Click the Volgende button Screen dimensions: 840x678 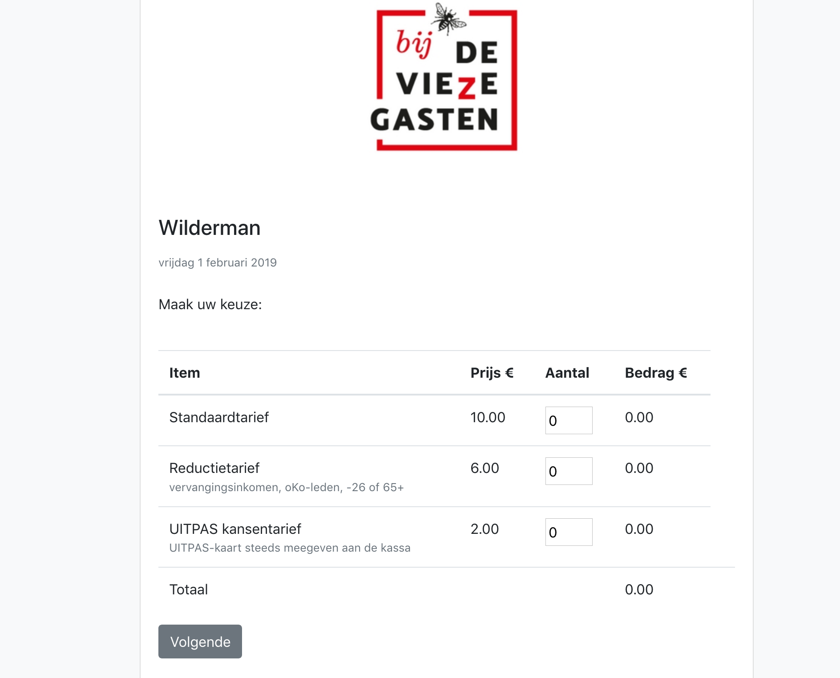coord(200,641)
